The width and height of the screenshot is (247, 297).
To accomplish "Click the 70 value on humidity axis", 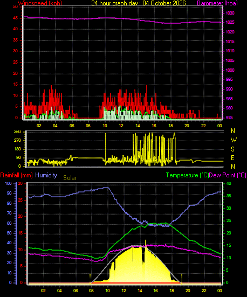I will (x=9, y=213).
